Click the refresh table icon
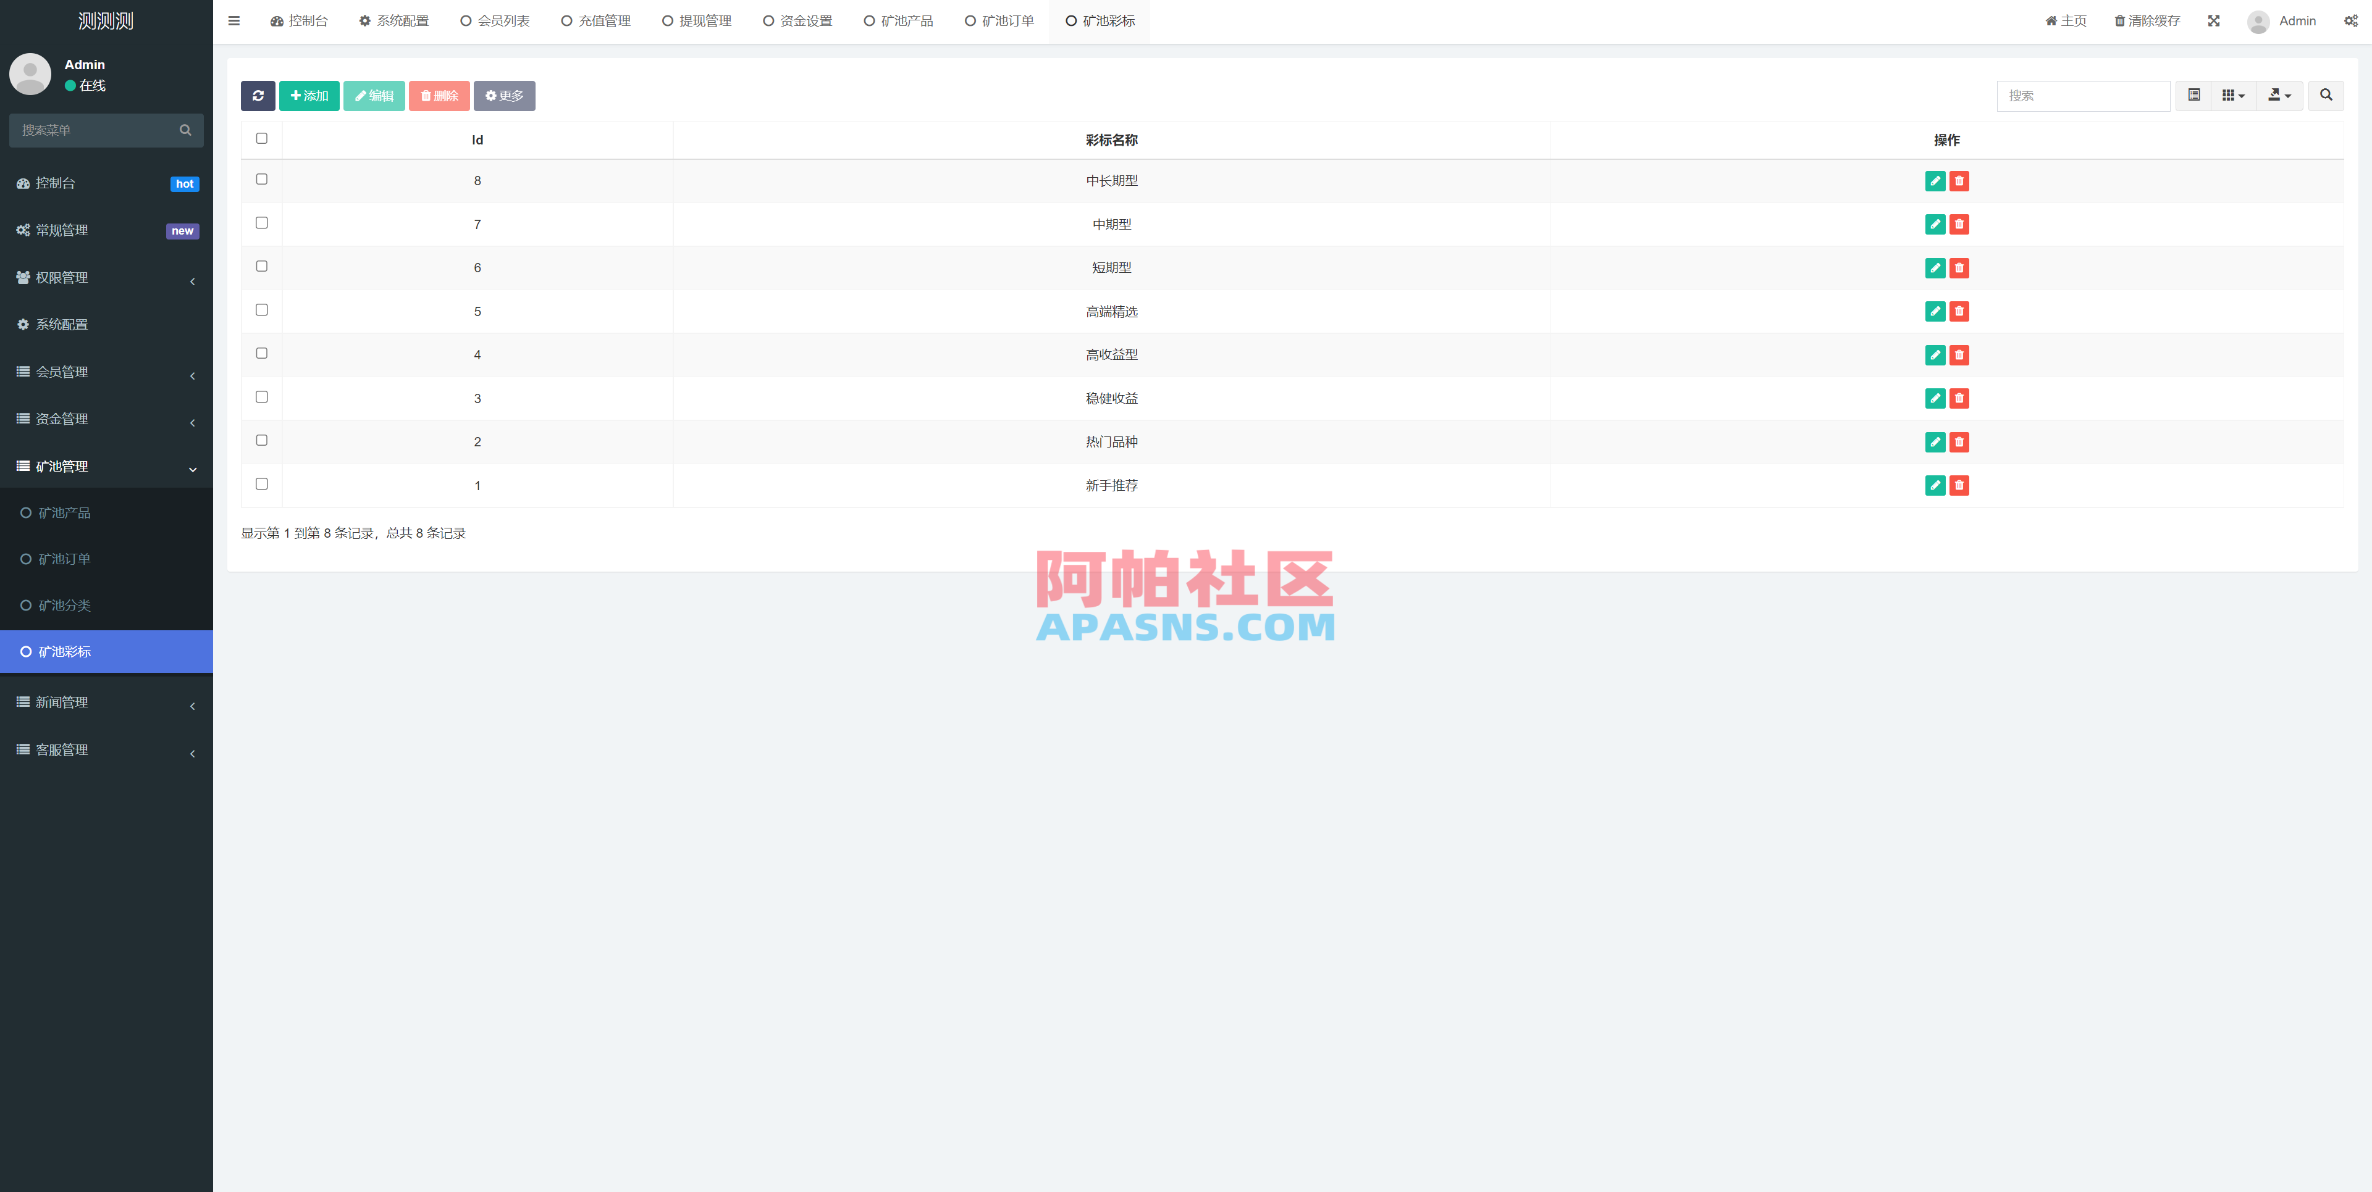 click(x=259, y=96)
